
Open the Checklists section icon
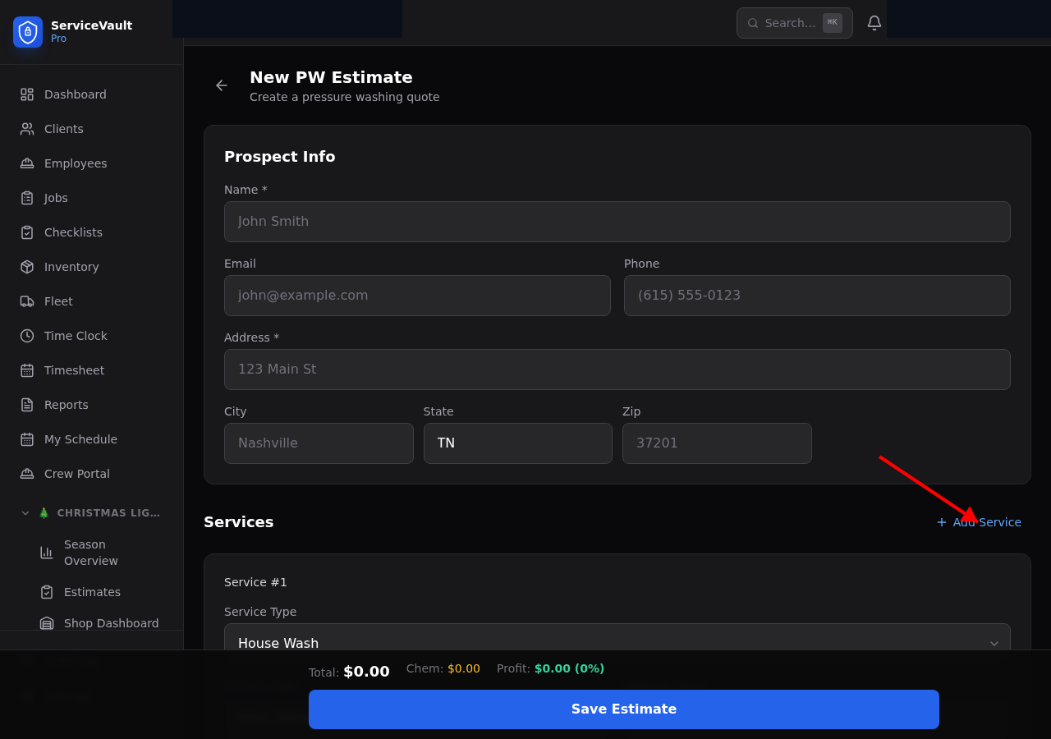point(26,232)
